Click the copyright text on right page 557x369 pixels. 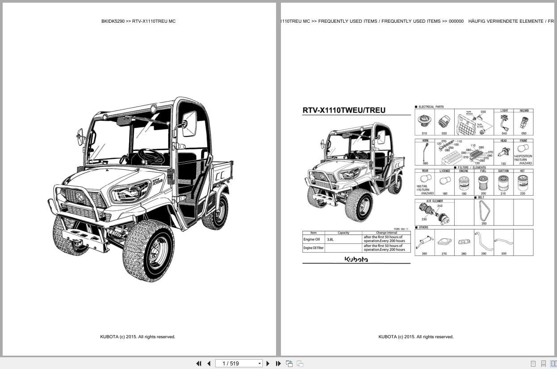(x=416, y=337)
